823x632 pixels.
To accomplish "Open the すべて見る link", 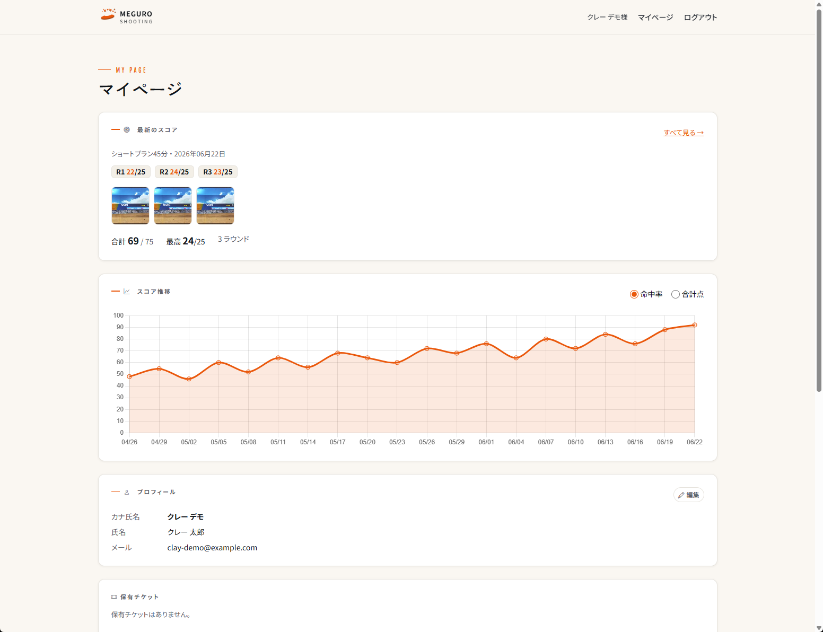I will coord(684,133).
